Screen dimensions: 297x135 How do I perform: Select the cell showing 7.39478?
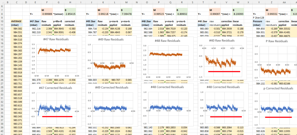click(x=126, y=14)
